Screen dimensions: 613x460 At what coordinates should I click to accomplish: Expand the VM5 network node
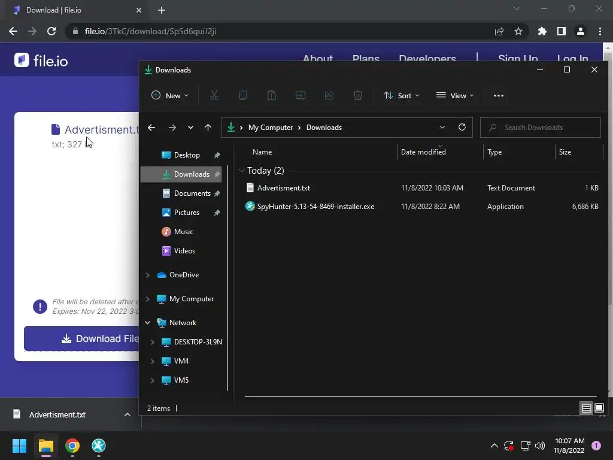153,380
